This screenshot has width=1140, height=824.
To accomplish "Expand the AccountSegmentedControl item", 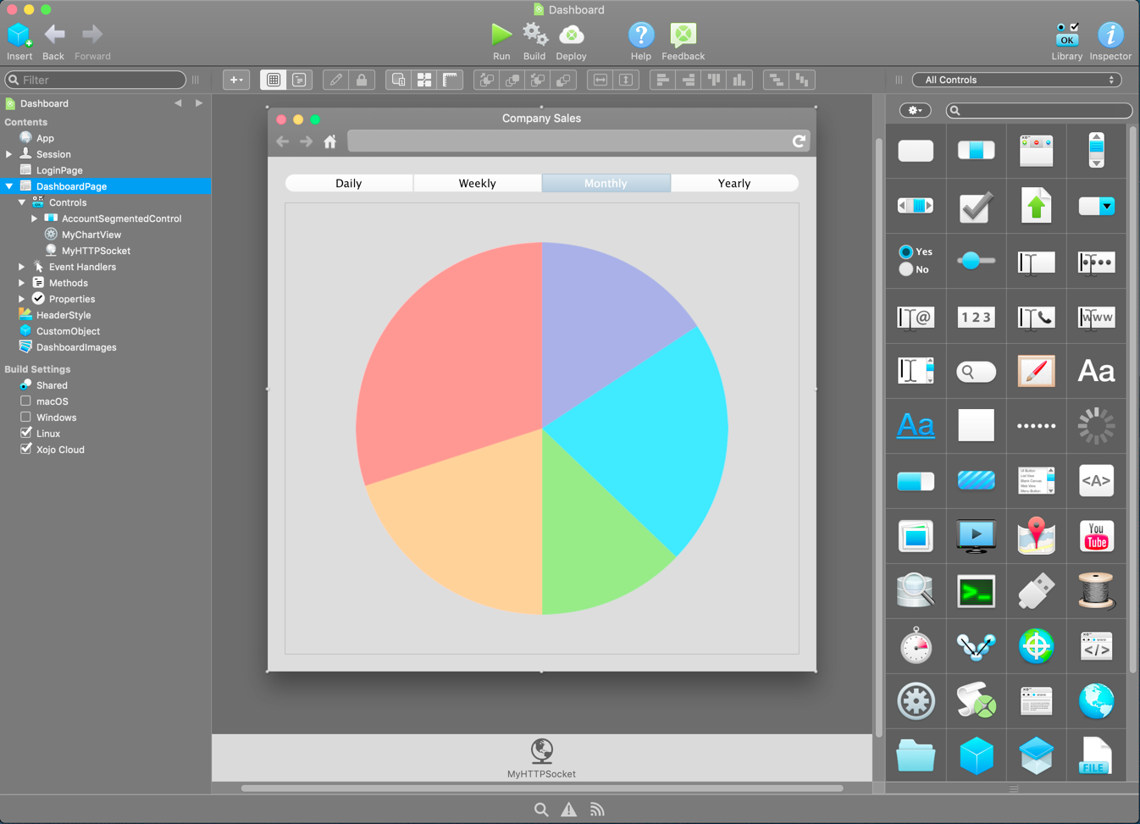I will (35, 218).
